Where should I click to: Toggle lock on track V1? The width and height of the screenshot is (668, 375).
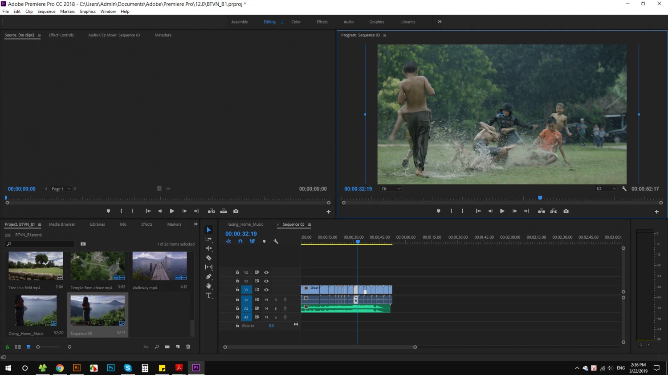(x=237, y=290)
